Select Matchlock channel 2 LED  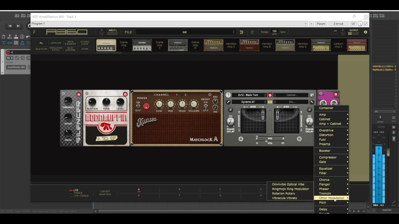point(183,95)
